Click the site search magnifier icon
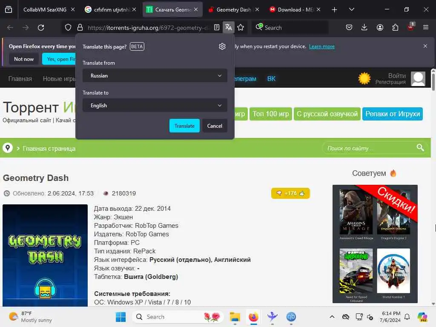The image size is (436, 327). click(x=420, y=148)
